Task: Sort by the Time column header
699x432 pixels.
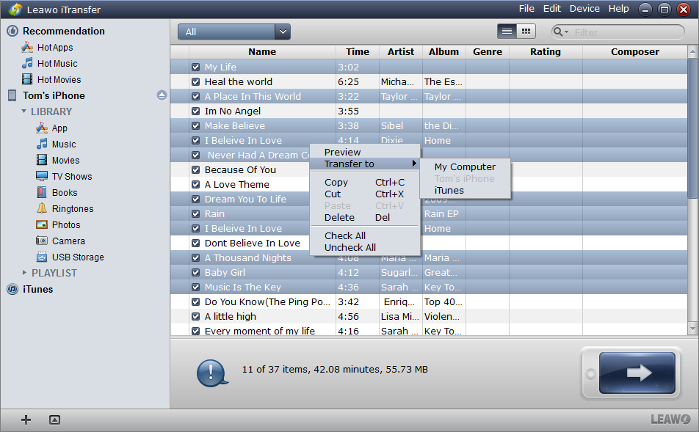Action: tap(358, 51)
